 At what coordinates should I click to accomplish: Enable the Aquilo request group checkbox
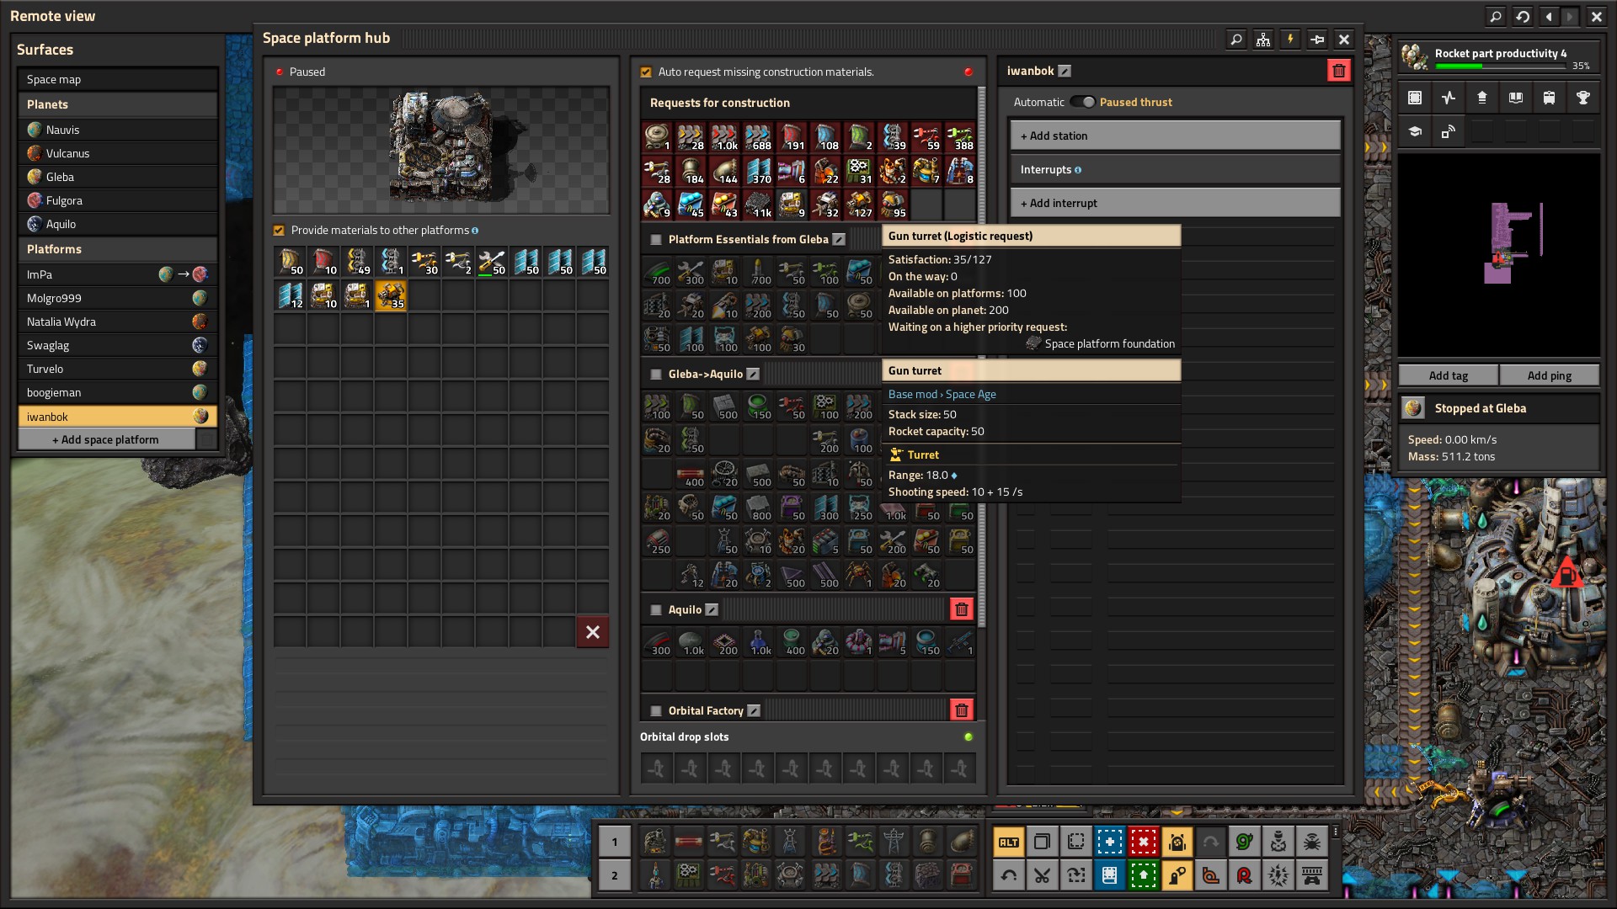[656, 610]
